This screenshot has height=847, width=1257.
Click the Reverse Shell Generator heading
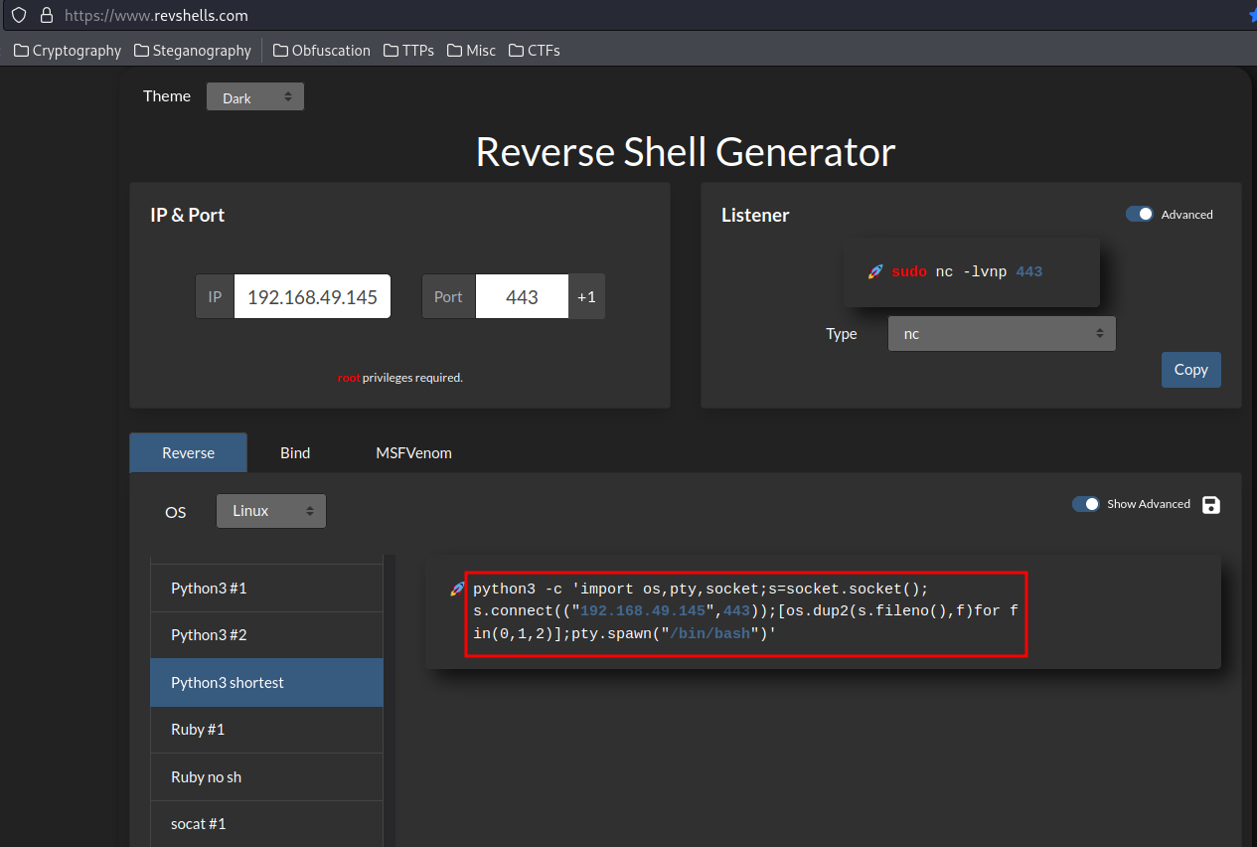(685, 152)
